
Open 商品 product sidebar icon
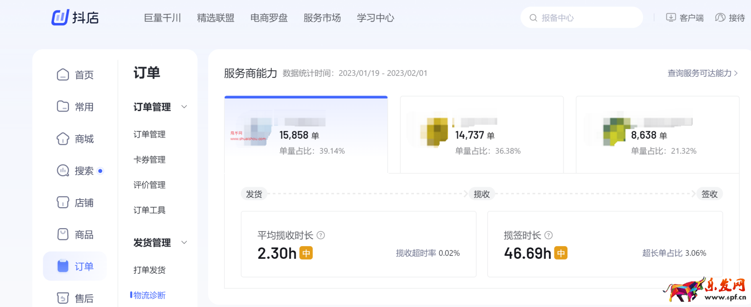(x=63, y=234)
